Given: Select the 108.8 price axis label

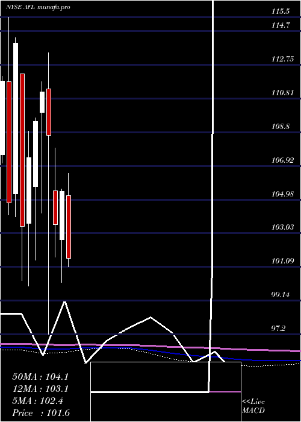Looking at the screenshot, I should coord(281,127).
